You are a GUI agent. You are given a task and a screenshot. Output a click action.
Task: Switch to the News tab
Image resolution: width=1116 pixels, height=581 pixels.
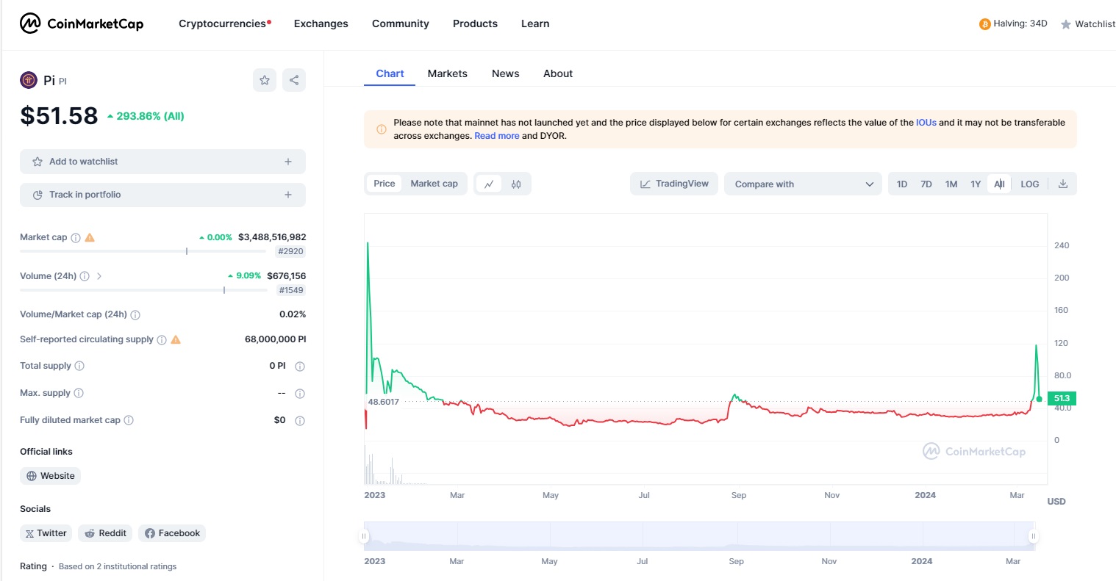[506, 73]
